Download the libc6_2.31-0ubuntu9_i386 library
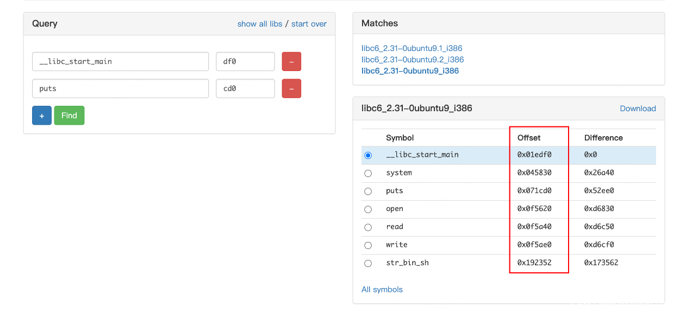Image resolution: width=686 pixels, height=313 pixels. click(638, 108)
